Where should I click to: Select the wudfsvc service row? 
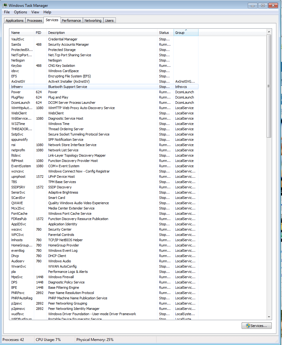[104, 314]
